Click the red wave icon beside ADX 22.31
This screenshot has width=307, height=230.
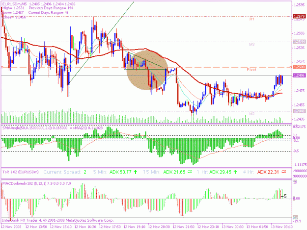[x=284, y=172]
